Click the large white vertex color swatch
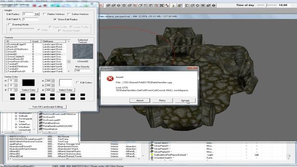The image size is (297, 167). (65, 83)
